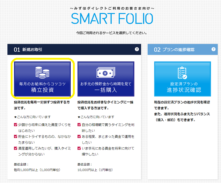
Task: Click text 今回ご利用されるサービスを選択してください。
Action: [112, 33]
